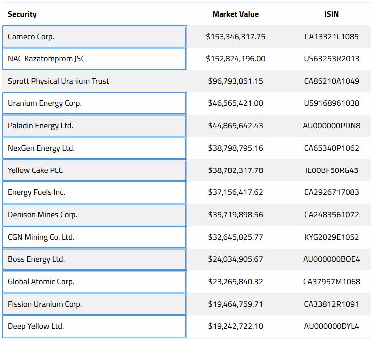Select the CGN Mining Co. Ltd. cell
371x339 pixels.
[x=94, y=237]
